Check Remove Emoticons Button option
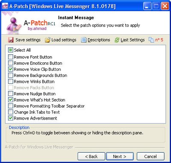The width and height of the screenshot is (171, 163). click(11, 63)
